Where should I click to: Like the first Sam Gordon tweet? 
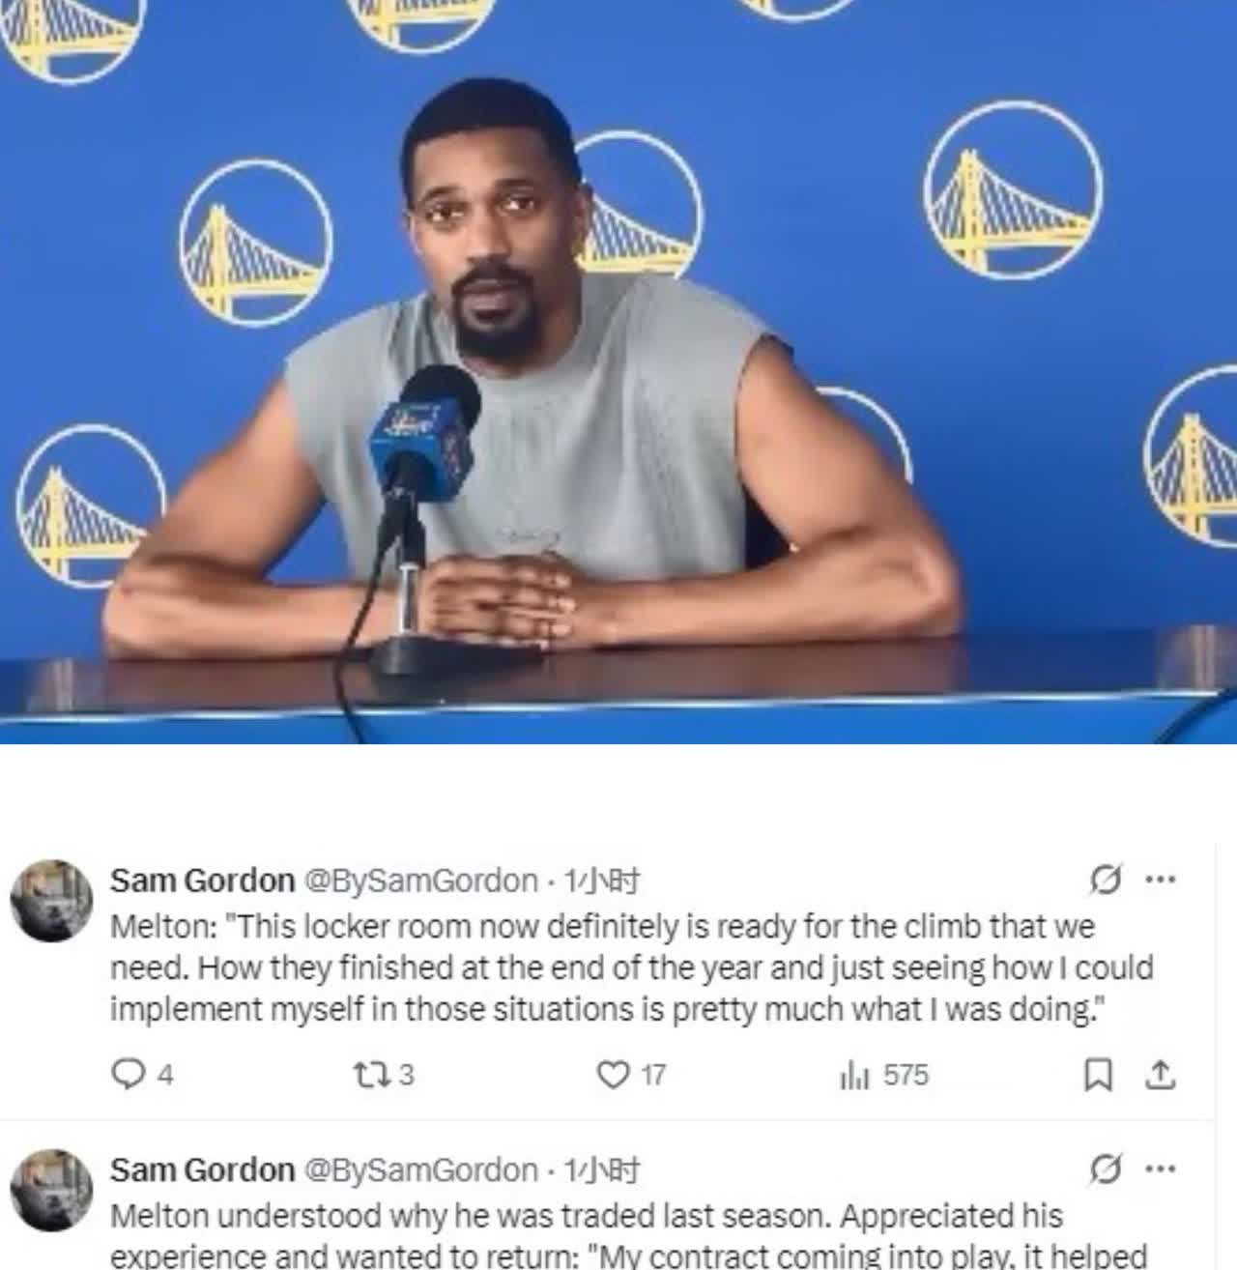tap(631, 1075)
